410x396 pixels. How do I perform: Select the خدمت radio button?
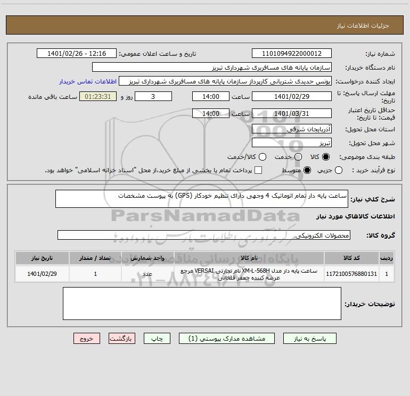[298, 157]
